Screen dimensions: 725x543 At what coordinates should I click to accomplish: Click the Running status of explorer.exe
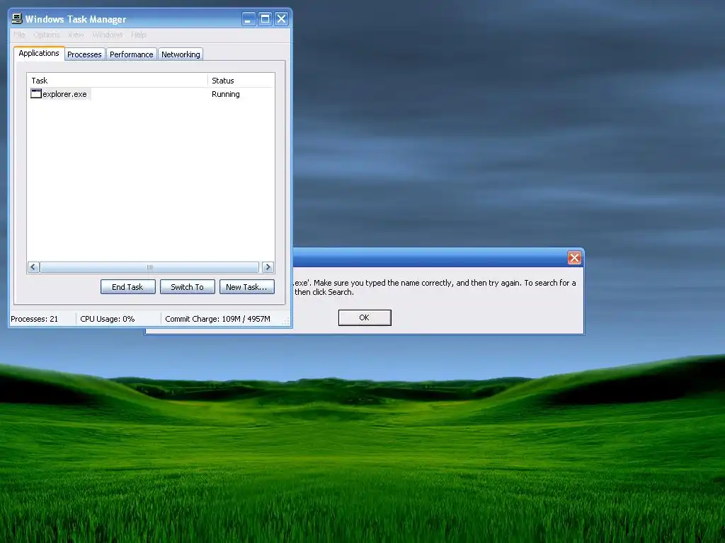coord(226,94)
